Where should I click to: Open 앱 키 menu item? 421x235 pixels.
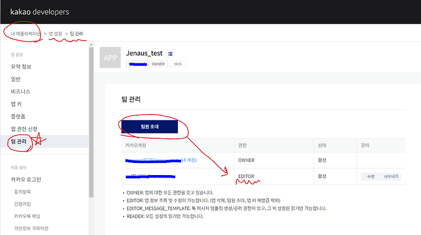tap(16, 104)
